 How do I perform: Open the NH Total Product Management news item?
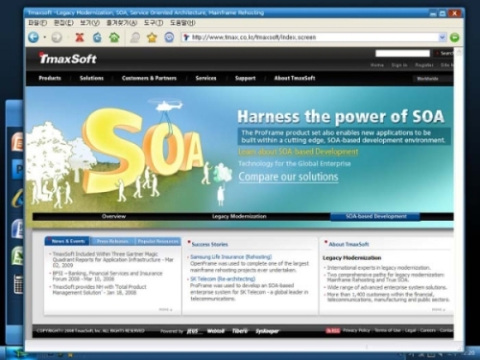[x=100, y=290]
